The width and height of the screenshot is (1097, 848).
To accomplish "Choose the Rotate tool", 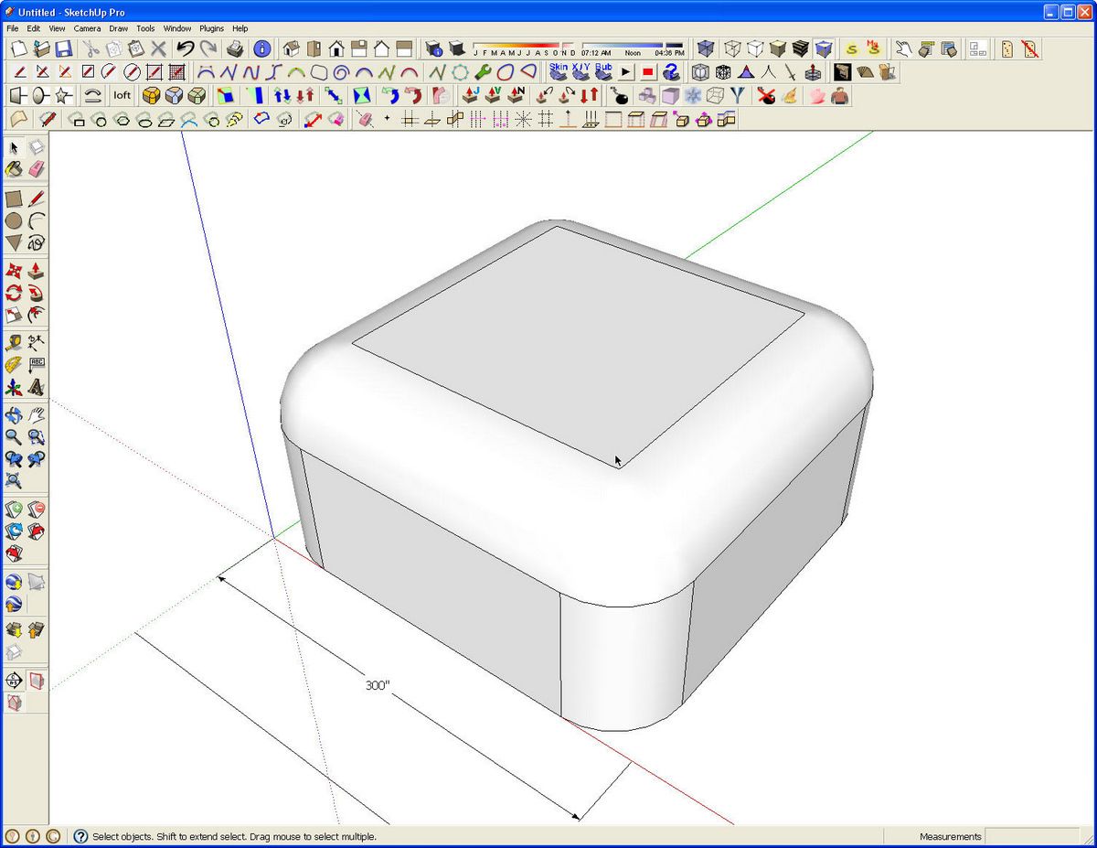I will (14, 293).
